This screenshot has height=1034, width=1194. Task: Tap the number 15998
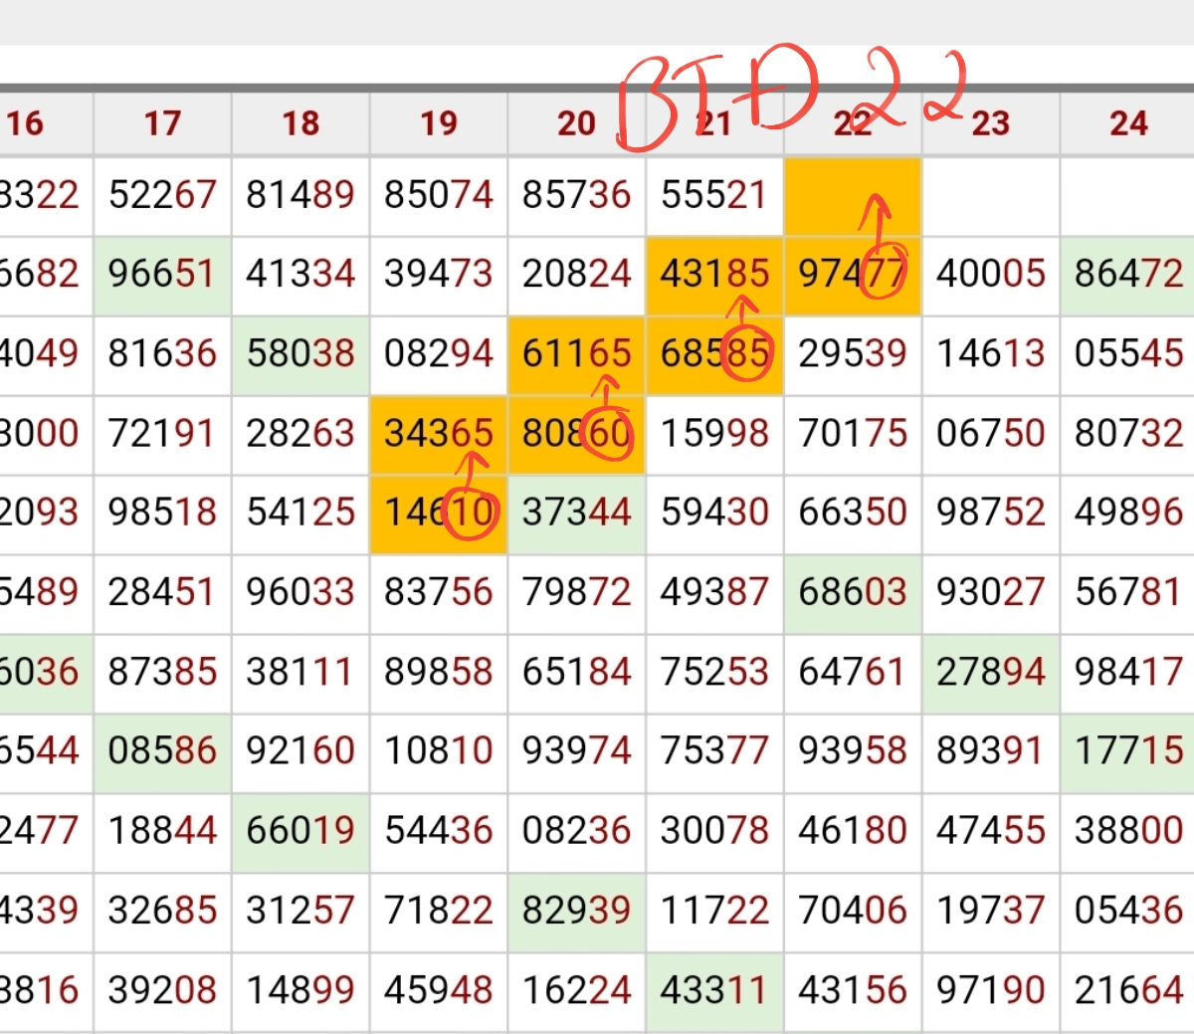click(714, 433)
